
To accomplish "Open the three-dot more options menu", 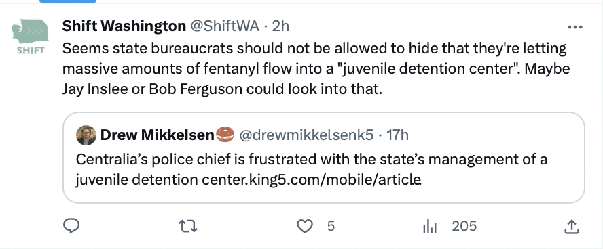I will (x=575, y=27).
